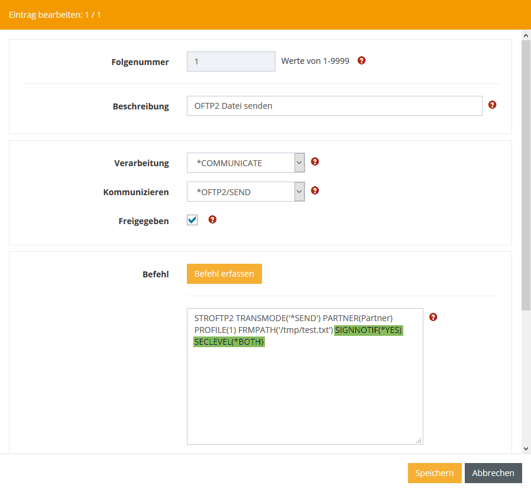
Task: Show help for the Verarbeitung dropdown
Action: (x=315, y=161)
